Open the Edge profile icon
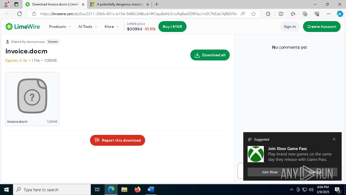 [6, 4]
